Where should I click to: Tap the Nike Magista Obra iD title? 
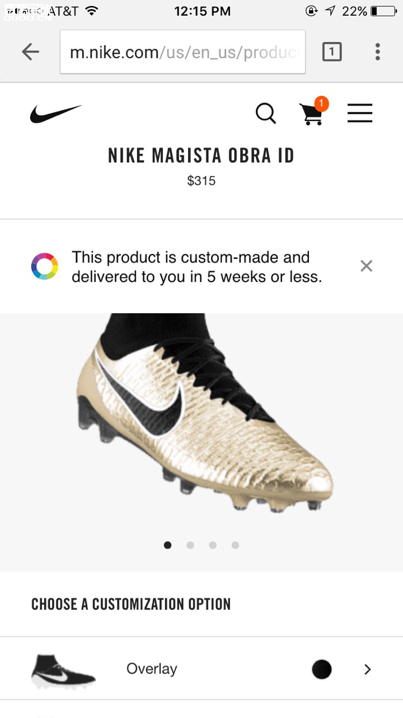(201, 156)
